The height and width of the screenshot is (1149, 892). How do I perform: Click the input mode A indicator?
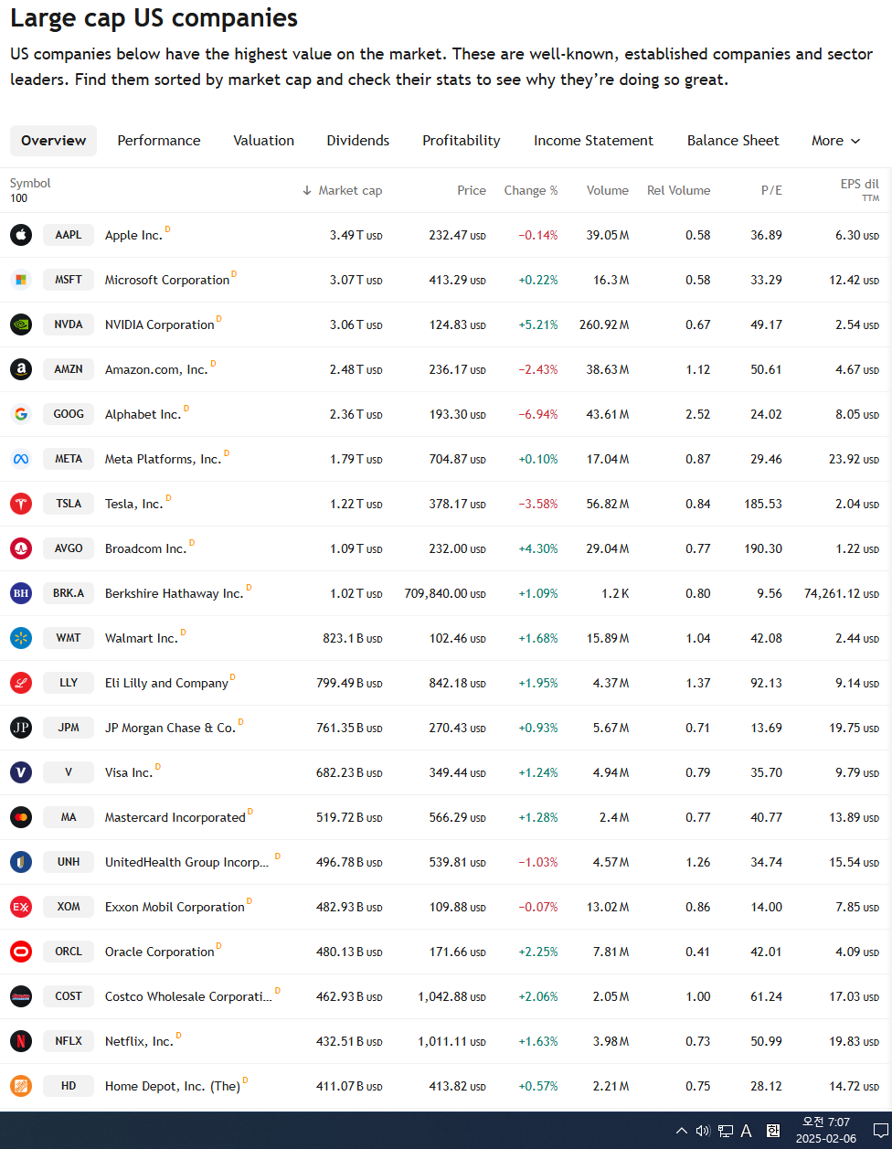click(x=746, y=1131)
